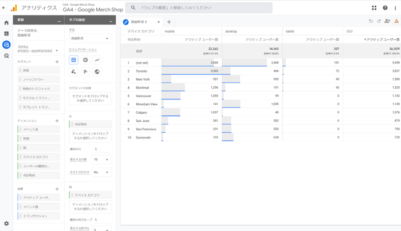Select the line chart visualization icon
This screenshot has height=231, width=401.
click(x=97, y=60)
